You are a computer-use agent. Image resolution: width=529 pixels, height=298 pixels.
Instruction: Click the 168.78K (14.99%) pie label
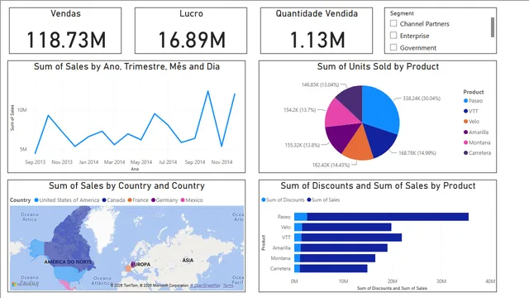tap(417, 153)
